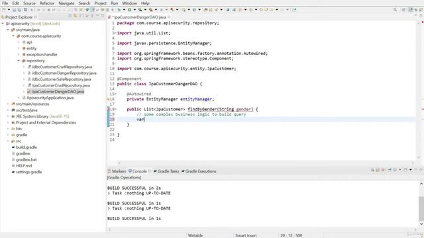
Task: Select gradlew.bat file
Action: coord(26,159)
